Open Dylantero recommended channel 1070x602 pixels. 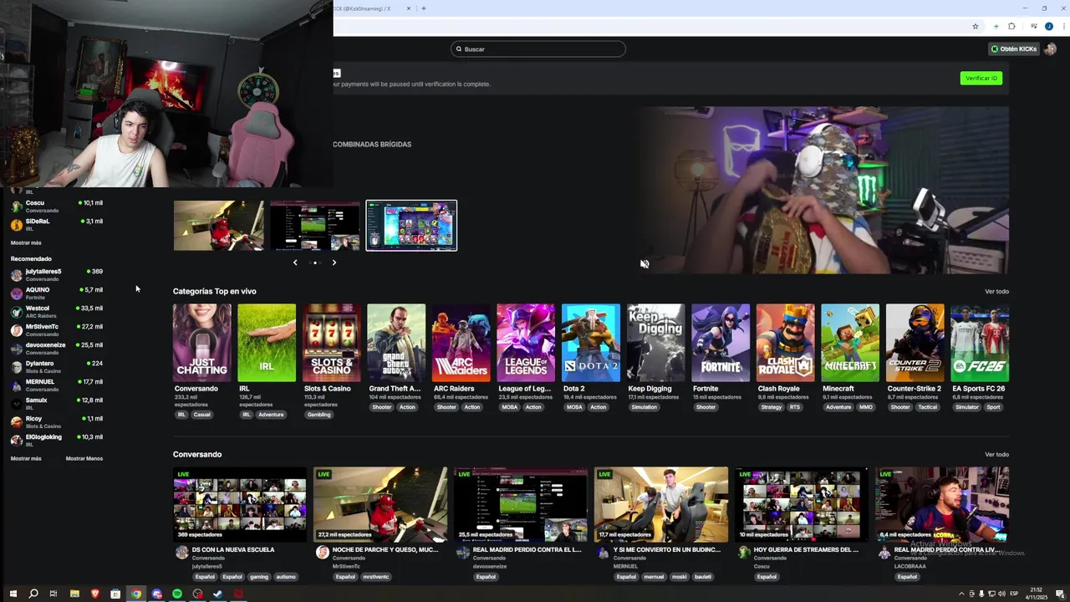click(x=57, y=366)
